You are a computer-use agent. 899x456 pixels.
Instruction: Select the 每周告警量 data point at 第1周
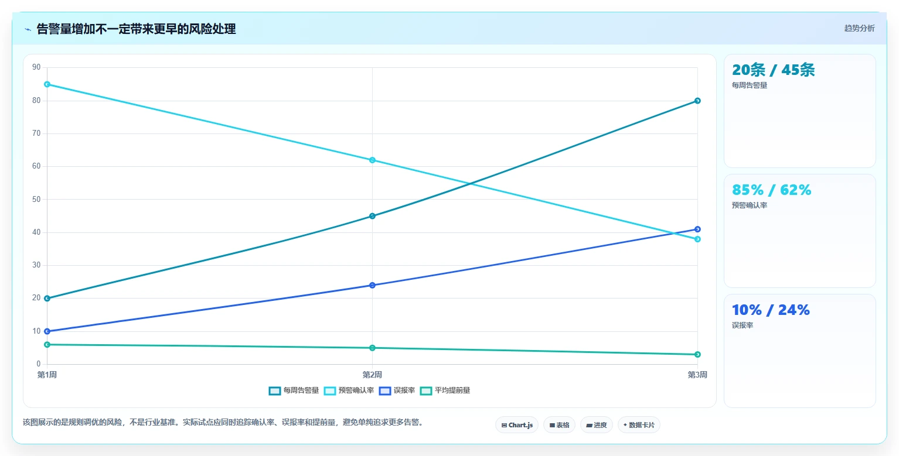tap(47, 299)
